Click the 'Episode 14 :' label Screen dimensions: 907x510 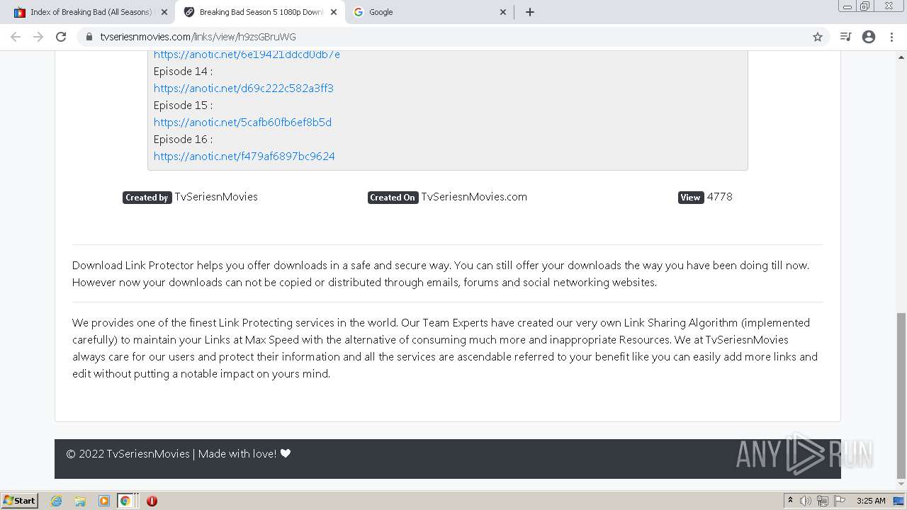(x=183, y=72)
